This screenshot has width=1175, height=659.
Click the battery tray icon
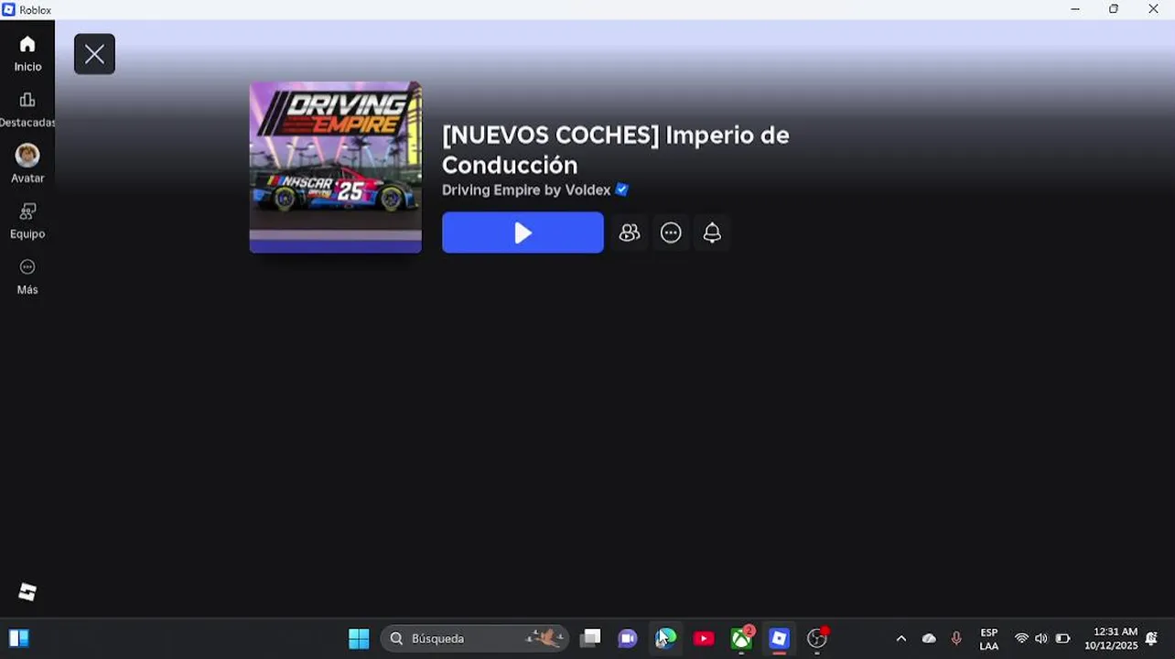[x=1062, y=639]
